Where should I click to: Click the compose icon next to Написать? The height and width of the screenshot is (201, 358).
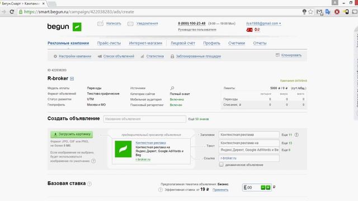click(100, 23)
